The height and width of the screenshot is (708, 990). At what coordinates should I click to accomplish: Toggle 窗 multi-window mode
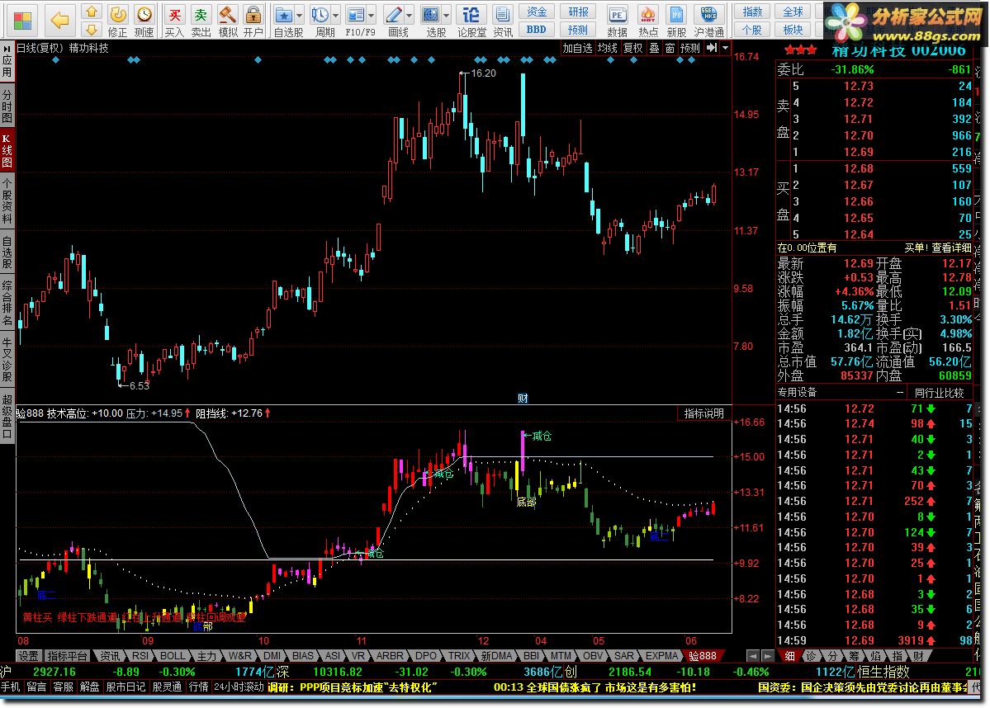pos(670,48)
